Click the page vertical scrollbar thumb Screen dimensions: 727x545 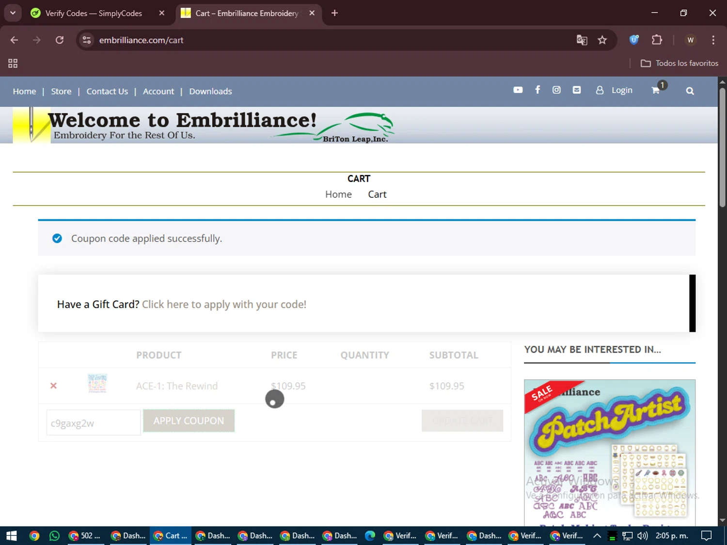[722, 148]
